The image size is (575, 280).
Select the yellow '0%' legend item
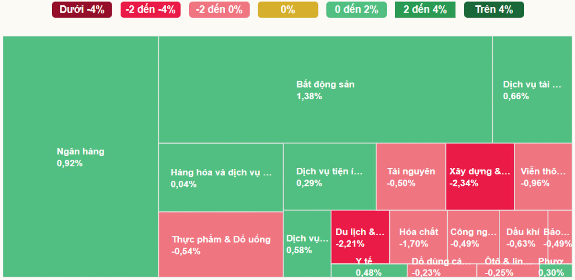(287, 10)
